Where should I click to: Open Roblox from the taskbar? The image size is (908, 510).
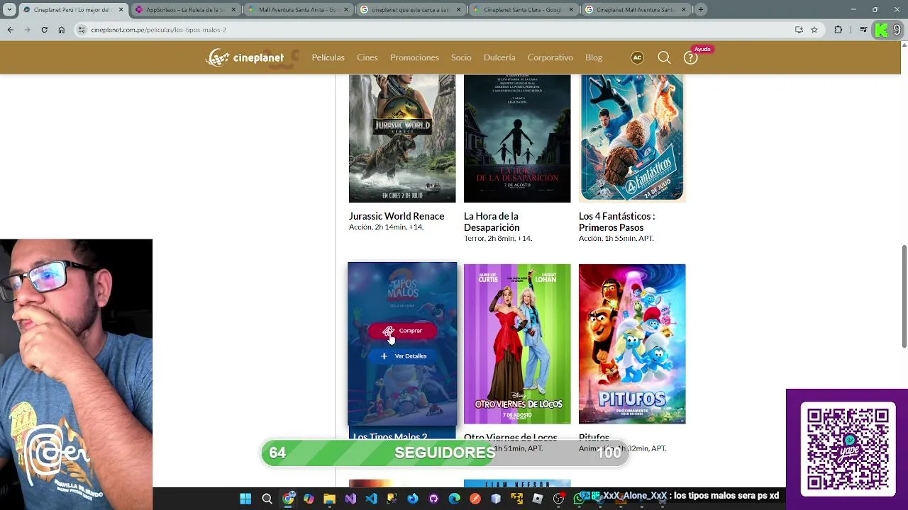[537, 499]
